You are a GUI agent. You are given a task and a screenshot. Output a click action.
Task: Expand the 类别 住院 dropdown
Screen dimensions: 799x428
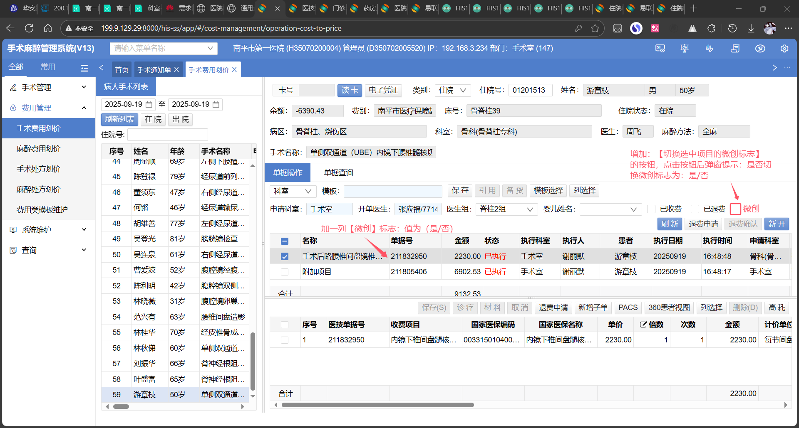coord(453,90)
